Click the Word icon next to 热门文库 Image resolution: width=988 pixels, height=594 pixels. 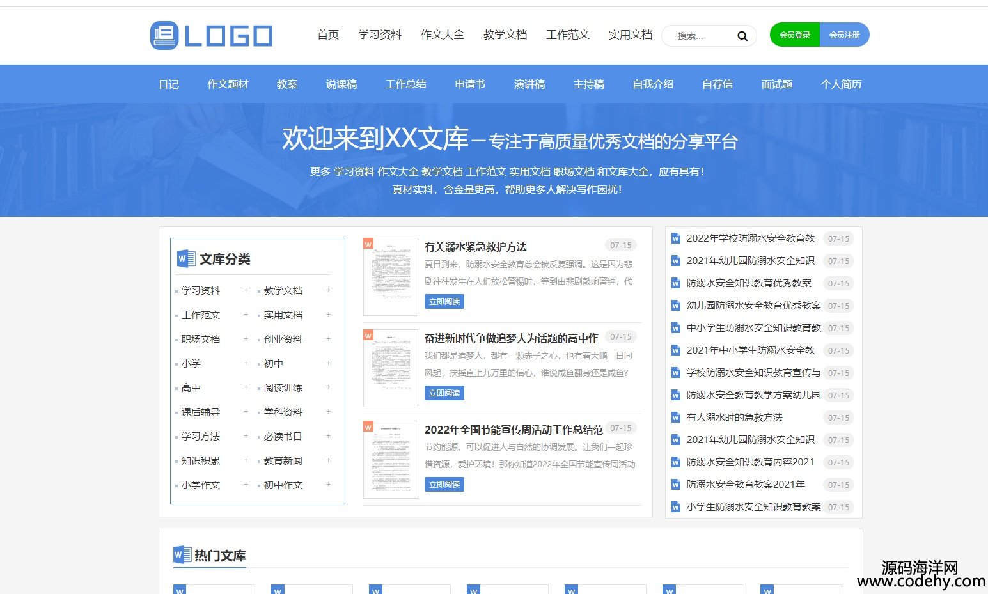coord(182,555)
